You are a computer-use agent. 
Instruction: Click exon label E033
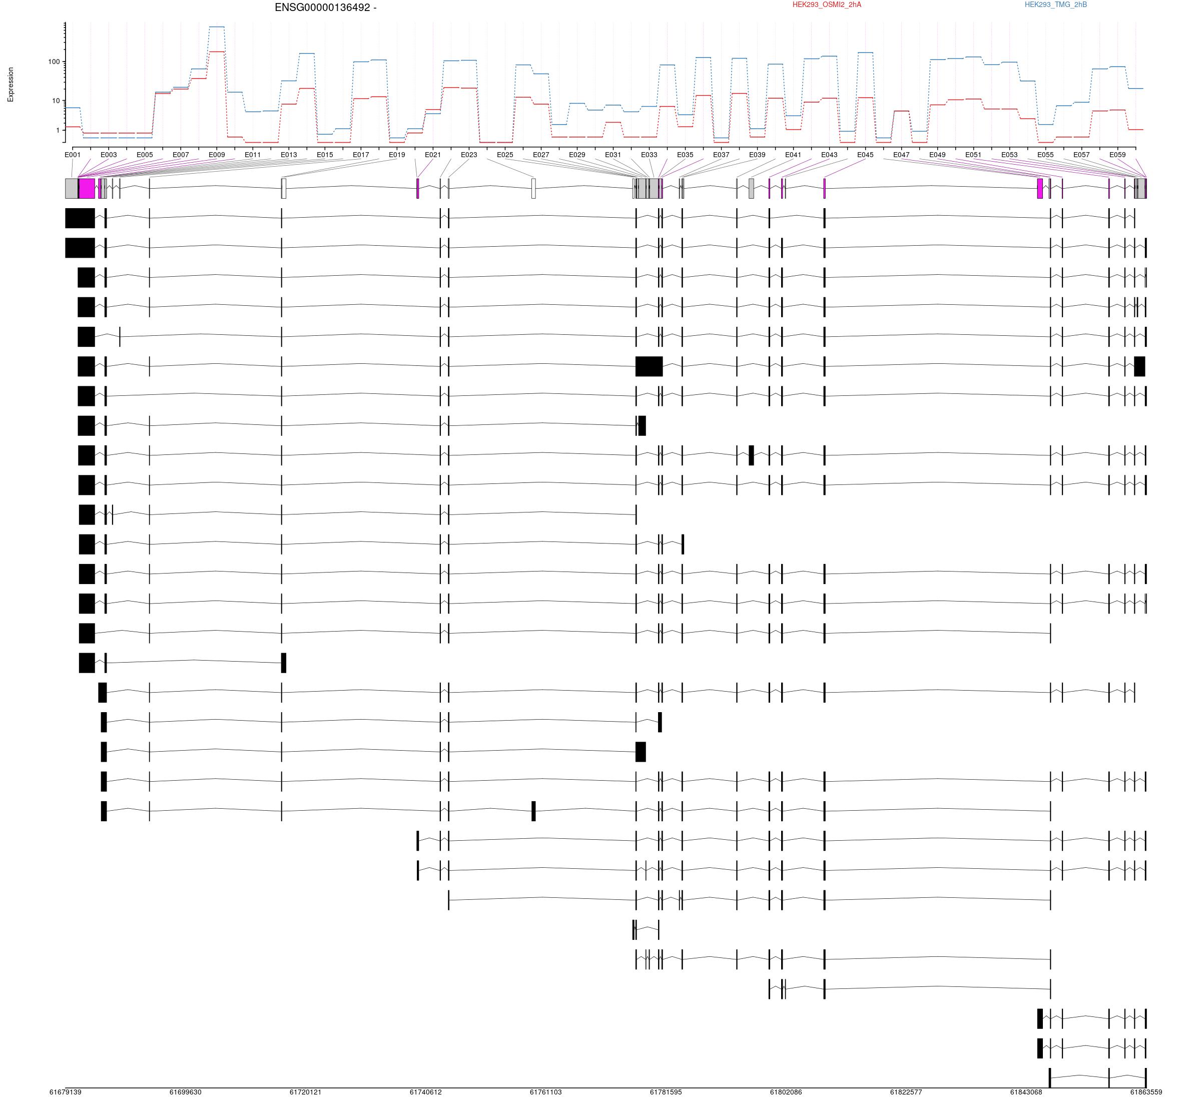click(x=650, y=155)
